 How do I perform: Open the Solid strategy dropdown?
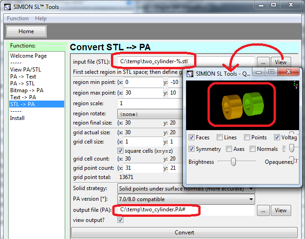click(x=186, y=189)
